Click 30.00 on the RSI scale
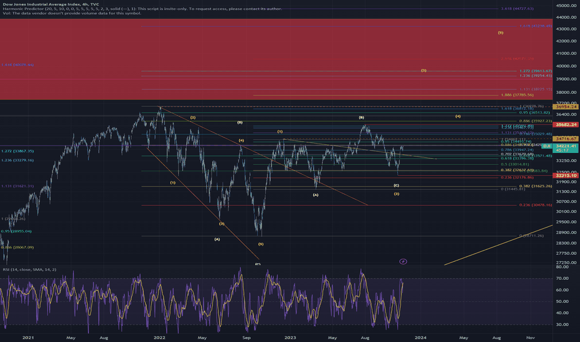Screen dimensions: 580x342 [x=562, y=325]
